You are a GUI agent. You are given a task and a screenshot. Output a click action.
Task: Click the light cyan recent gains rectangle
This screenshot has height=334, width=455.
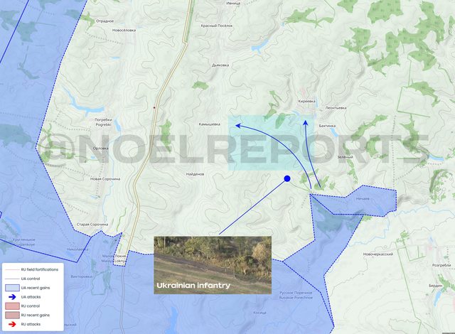coord(272,143)
